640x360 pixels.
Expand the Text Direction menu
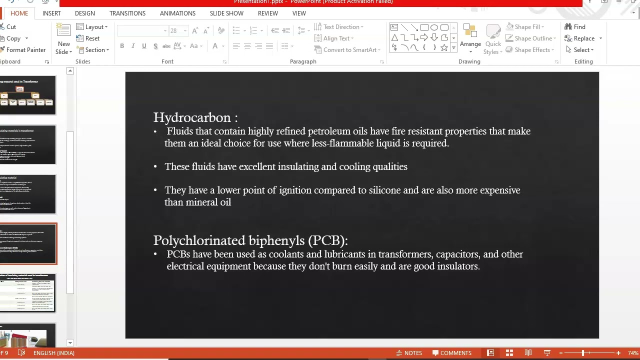(x=339, y=27)
